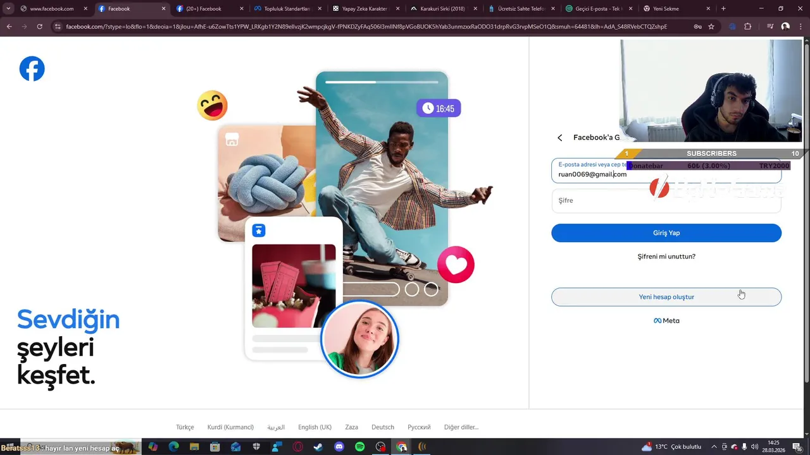Screen dimensions: 810x455
Task: Select English (UK) language link
Action: coord(315,427)
